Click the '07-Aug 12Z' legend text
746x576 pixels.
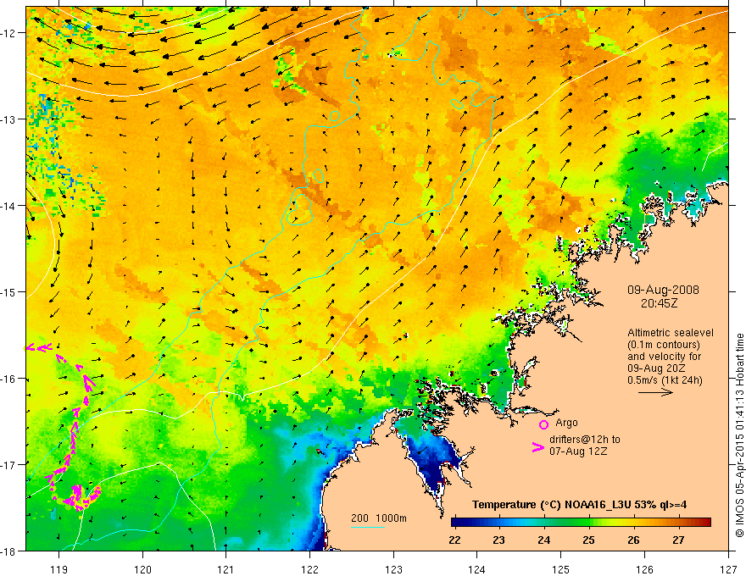point(578,451)
